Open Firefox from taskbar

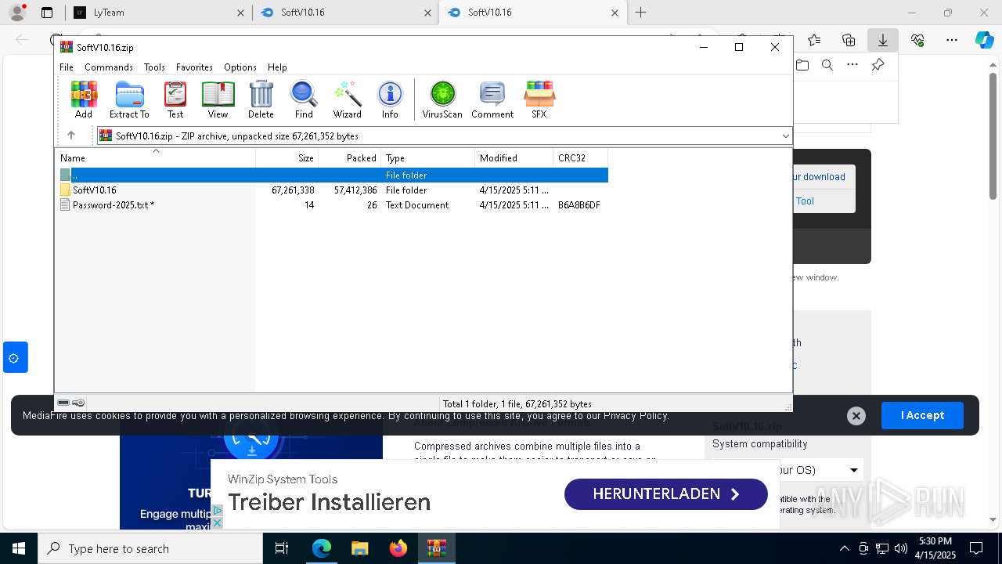[398, 548]
